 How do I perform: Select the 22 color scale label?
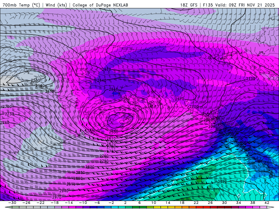[196, 203]
